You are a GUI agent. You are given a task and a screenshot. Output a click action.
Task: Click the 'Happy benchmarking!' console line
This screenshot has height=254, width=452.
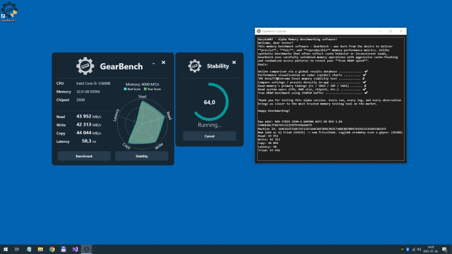pyautogui.click(x=273, y=111)
